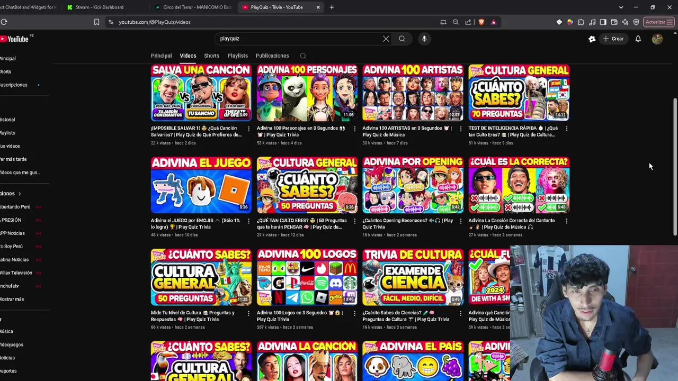This screenshot has width=678, height=381.
Task: Bookmark this page with the bookmark icon
Action: pyautogui.click(x=96, y=22)
